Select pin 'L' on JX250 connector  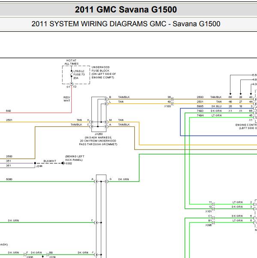[x=110, y=101]
